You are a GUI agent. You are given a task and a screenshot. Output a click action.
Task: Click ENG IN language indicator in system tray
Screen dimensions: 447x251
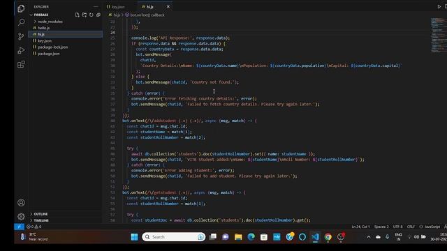[398, 237]
